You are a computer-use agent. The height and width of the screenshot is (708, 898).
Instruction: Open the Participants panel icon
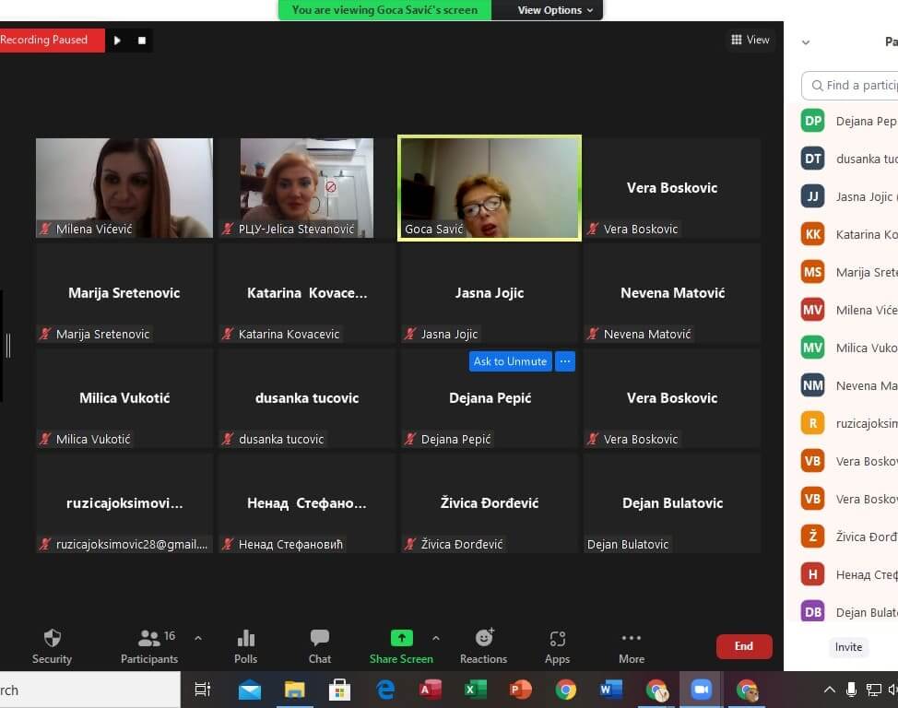[148, 638]
